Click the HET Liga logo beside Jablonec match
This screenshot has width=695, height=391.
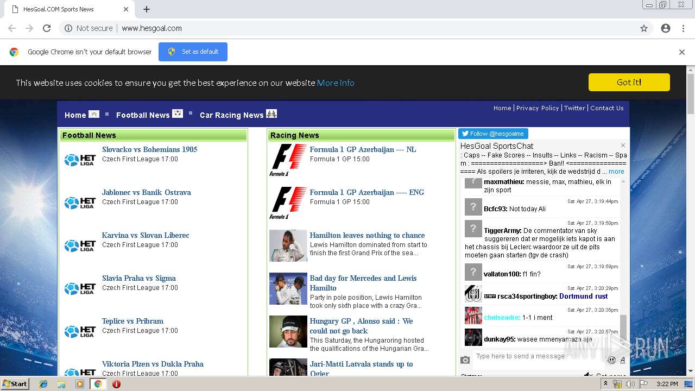point(80,203)
